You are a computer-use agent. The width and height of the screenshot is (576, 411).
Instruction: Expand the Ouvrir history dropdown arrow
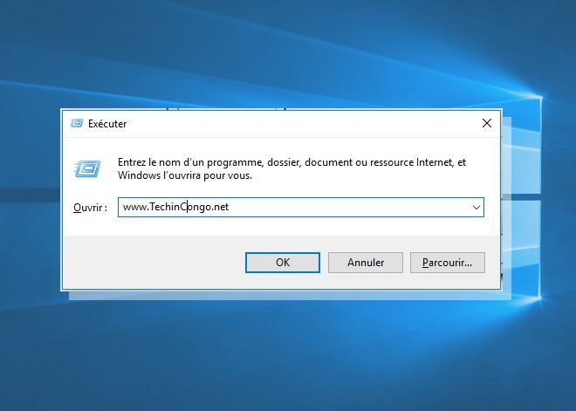[x=477, y=207]
